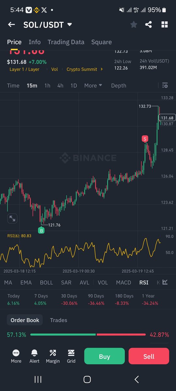Tap the 57.13% buy ratio value
Viewport: 176px width, 391px height.
coord(17,335)
